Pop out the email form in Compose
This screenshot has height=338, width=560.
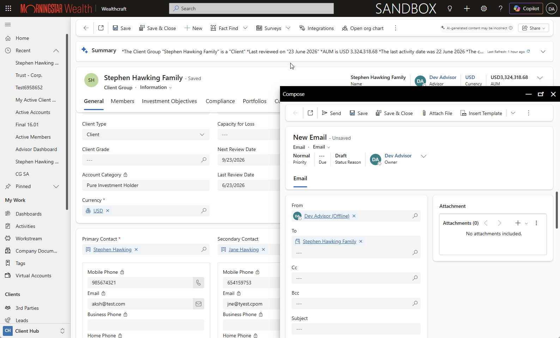[x=310, y=113]
